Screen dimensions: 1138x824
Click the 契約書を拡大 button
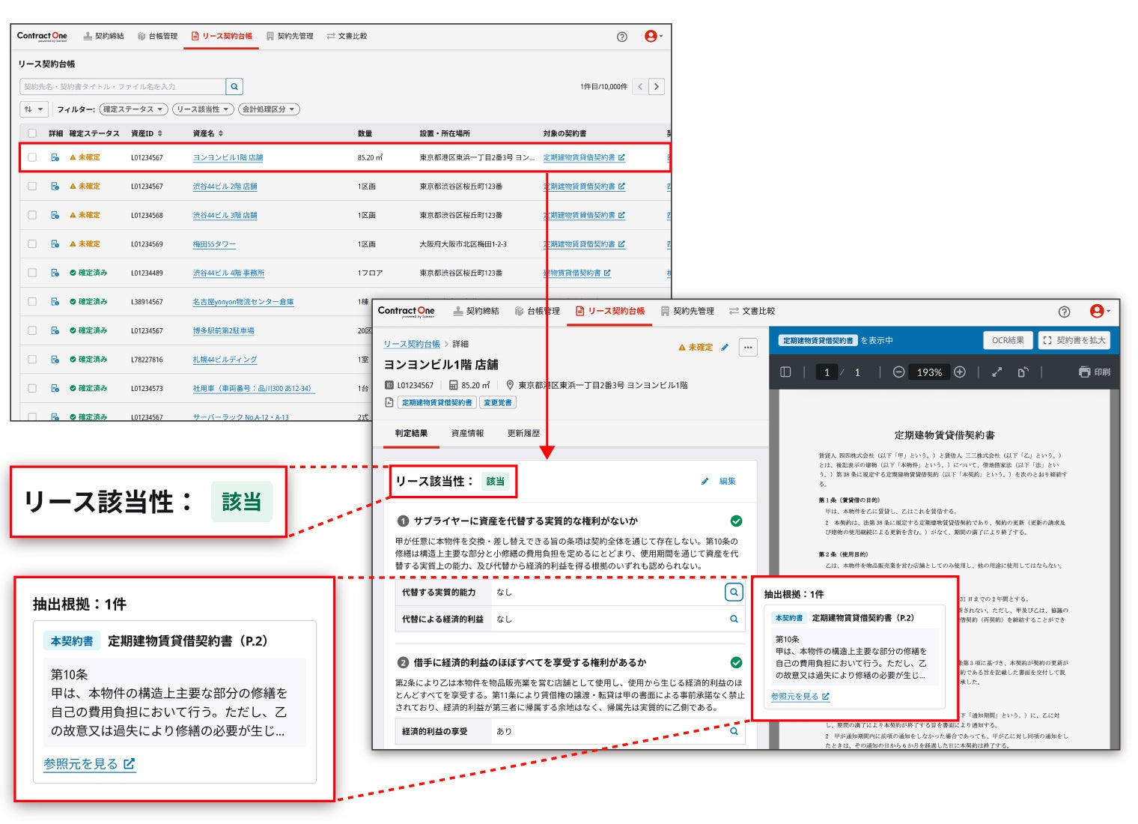(1074, 340)
